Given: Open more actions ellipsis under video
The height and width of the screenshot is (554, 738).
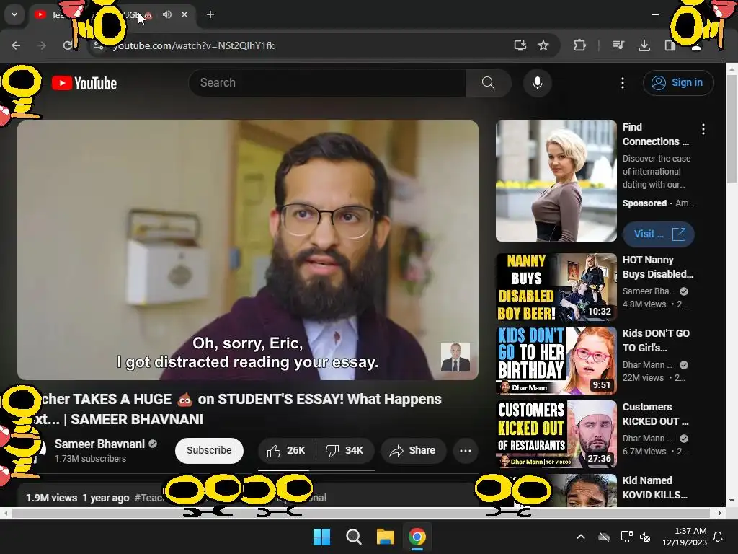Looking at the screenshot, I should click(466, 451).
